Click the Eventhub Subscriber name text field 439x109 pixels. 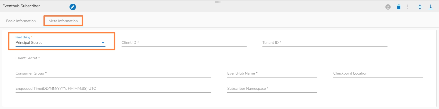(x=35, y=6)
